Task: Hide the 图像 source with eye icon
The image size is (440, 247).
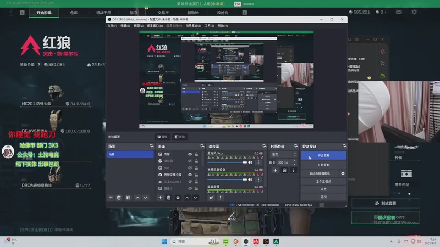Action: (x=190, y=154)
